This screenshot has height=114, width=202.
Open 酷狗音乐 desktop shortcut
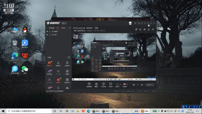[25, 44]
